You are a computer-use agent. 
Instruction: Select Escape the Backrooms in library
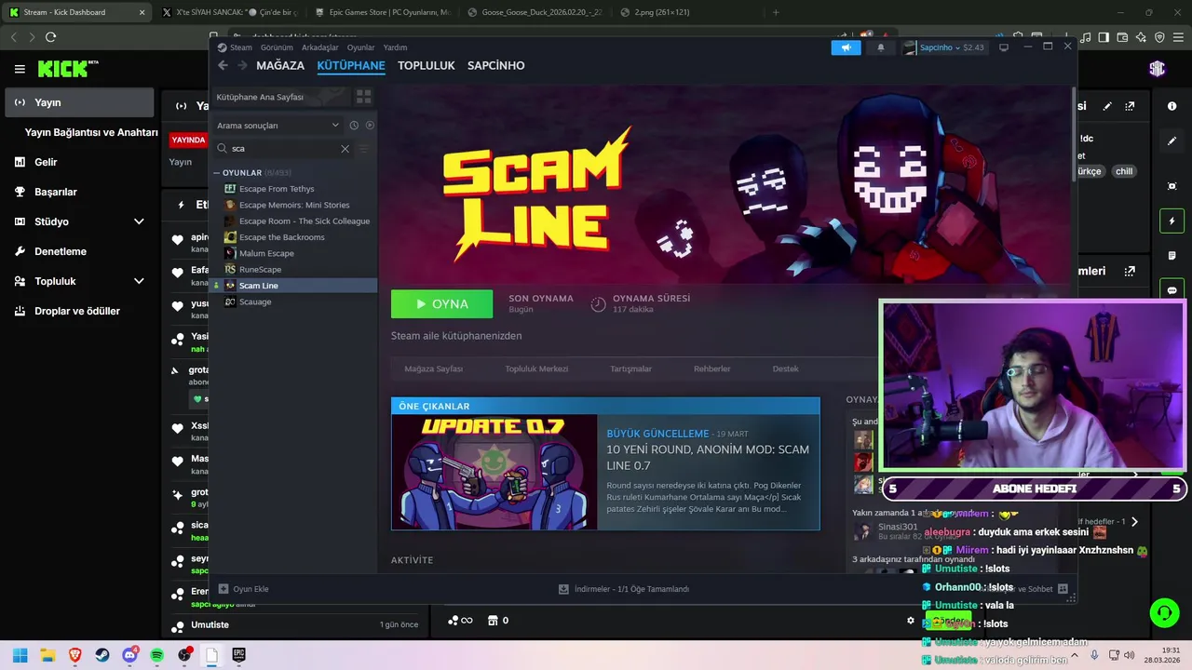point(282,237)
